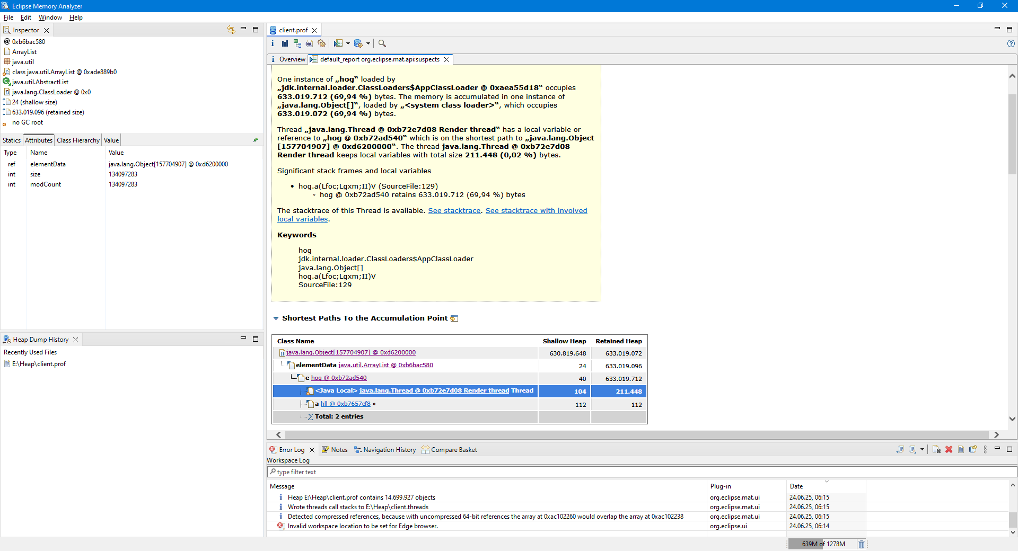Minimize the Inspector panel
1018x551 pixels.
[243, 29]
